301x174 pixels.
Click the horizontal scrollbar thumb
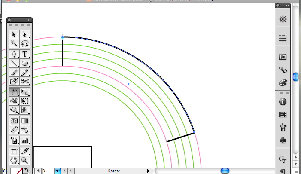225,171
